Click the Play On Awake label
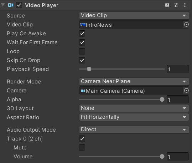The height and width of the screenshot is (163, 192). tap(26, 34)
